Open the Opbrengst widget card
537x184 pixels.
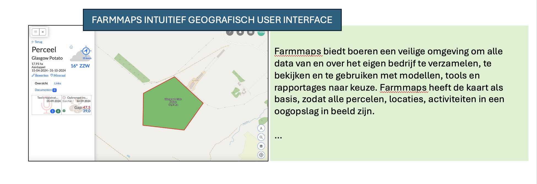coord(77,105)
